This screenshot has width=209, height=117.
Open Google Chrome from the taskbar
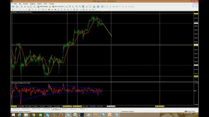(33, 115)
